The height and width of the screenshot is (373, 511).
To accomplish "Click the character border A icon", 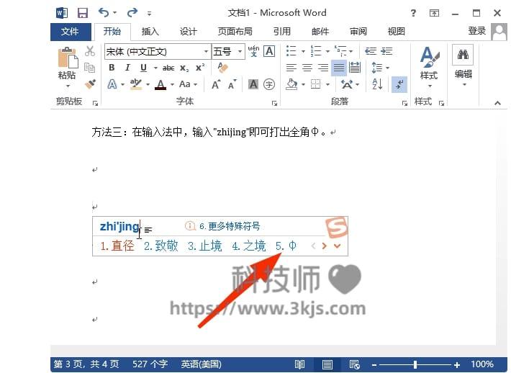I will tap(269, 51).
